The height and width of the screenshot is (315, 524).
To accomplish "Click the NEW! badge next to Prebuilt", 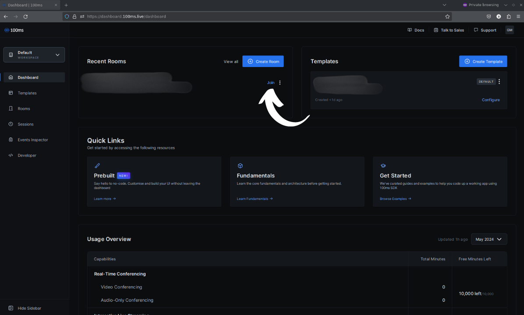I will (123, 175).
